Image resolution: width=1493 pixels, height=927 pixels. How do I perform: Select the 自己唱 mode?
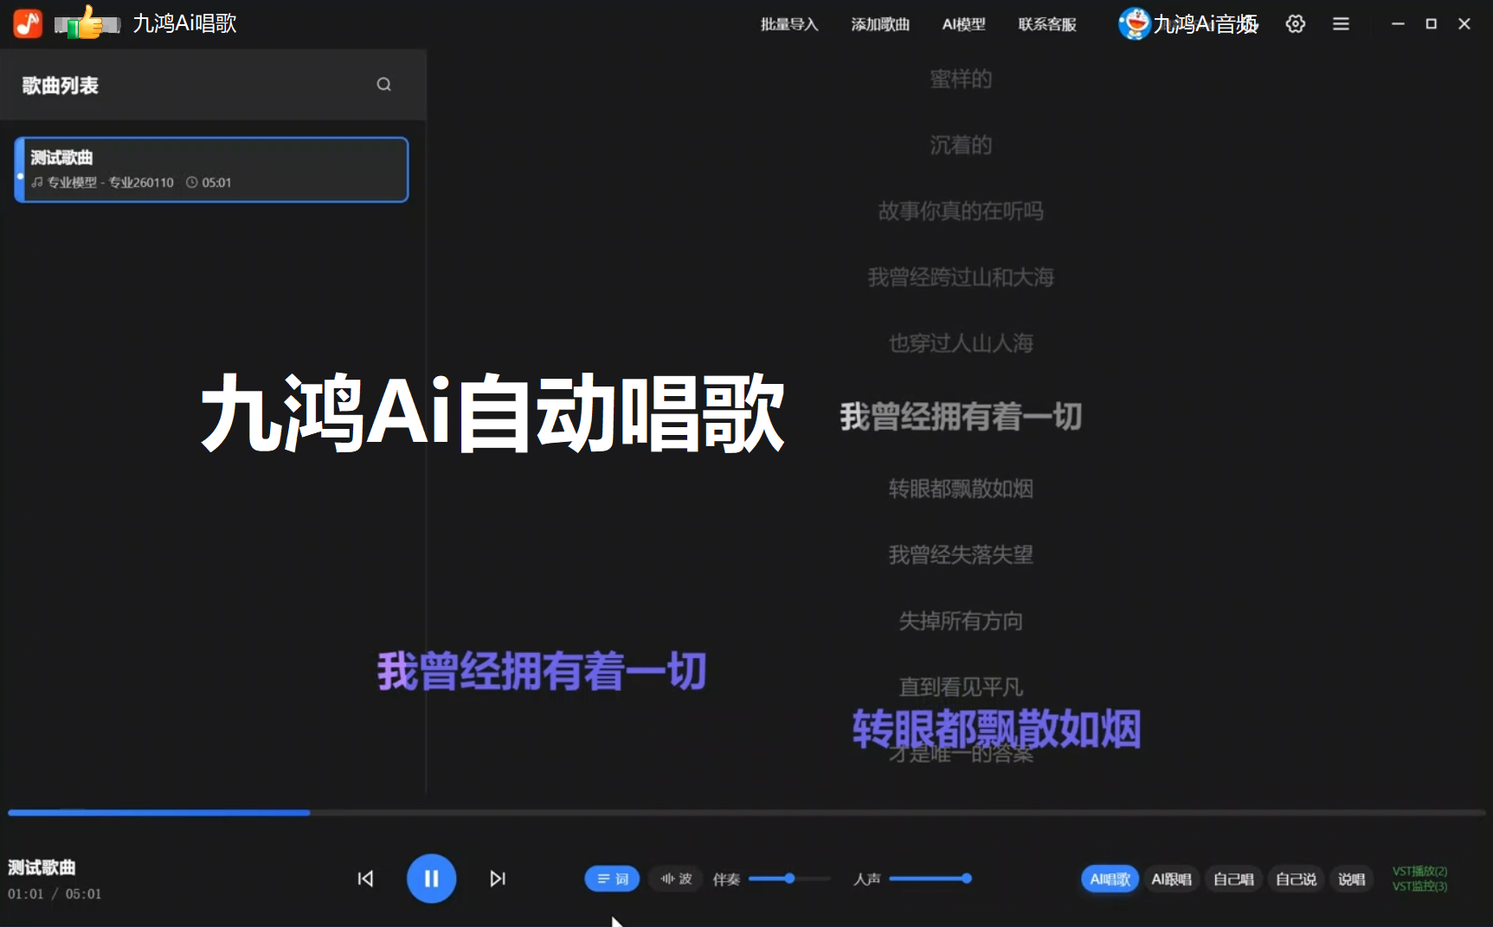pyautogui.click(x=1233, y=879)
